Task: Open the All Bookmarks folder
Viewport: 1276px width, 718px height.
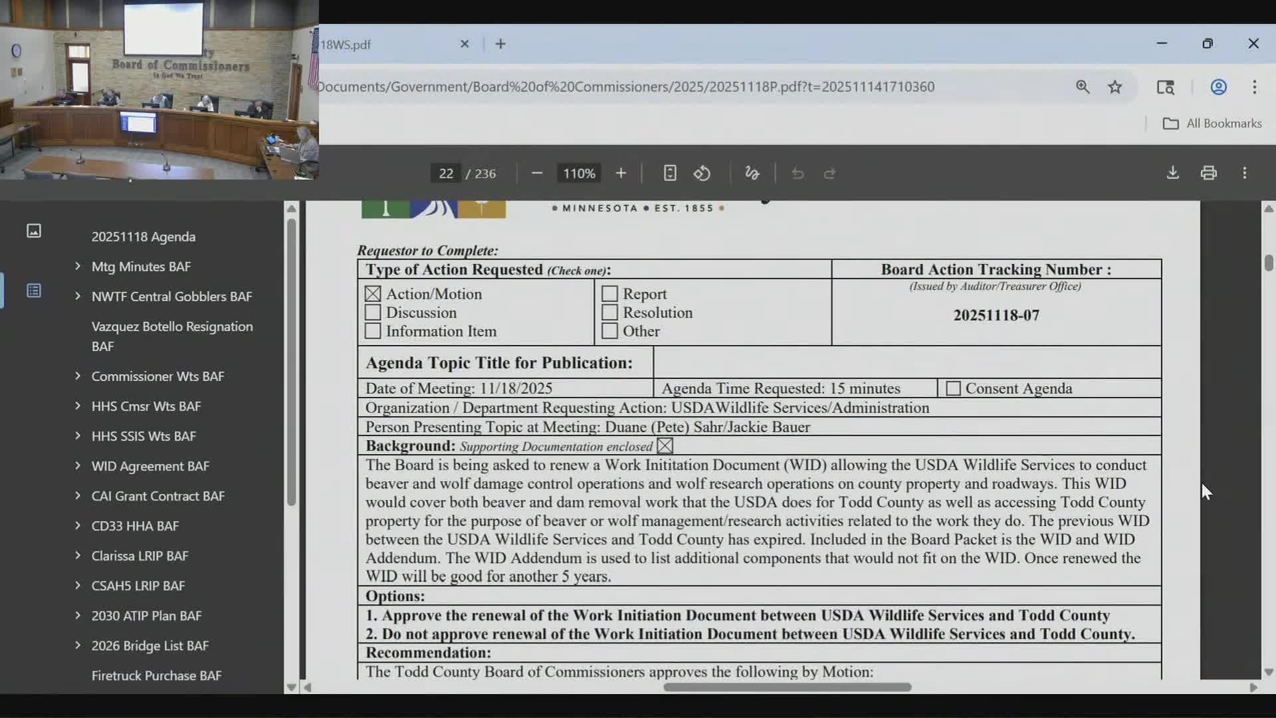Action: (1212, 124)
